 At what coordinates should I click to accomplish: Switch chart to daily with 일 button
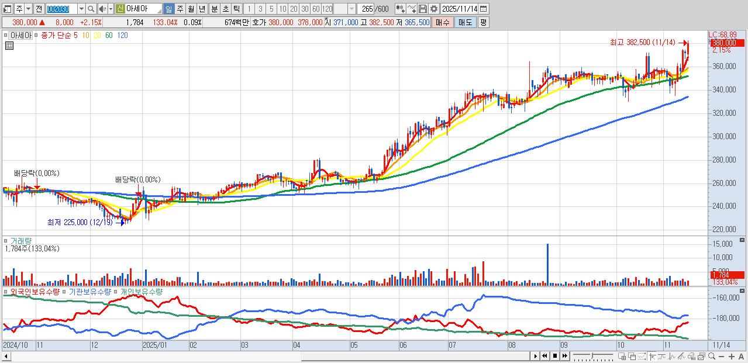168,9
